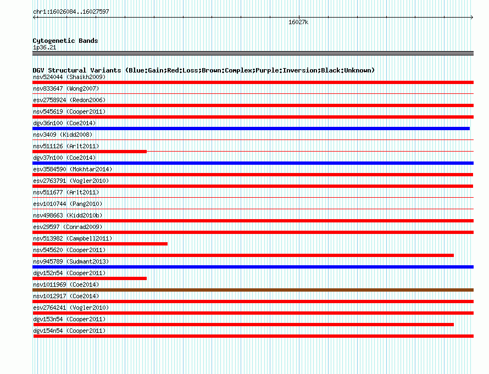Click the red bar under esv3584590
This screenshot has width=489, height=374.
(x=253, y=175)
